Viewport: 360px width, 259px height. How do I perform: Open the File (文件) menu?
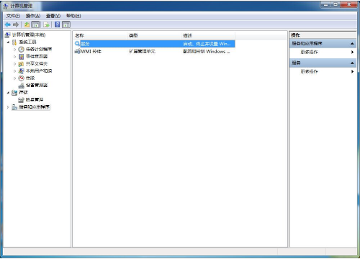coord(13,16)
